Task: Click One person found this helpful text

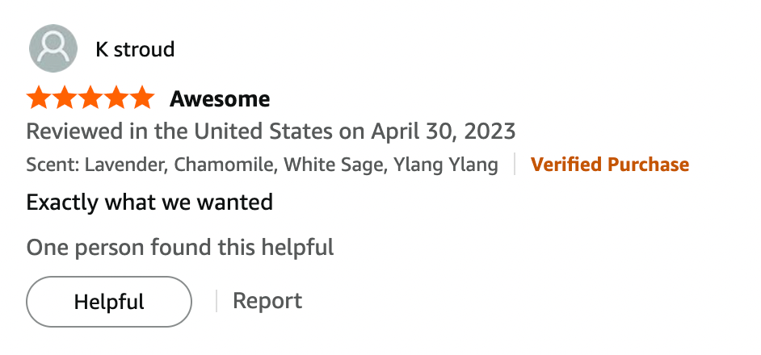Action: tap(180, 247)
